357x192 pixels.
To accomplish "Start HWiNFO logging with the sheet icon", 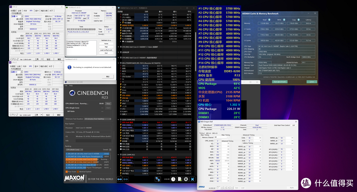I will point(179,179).
